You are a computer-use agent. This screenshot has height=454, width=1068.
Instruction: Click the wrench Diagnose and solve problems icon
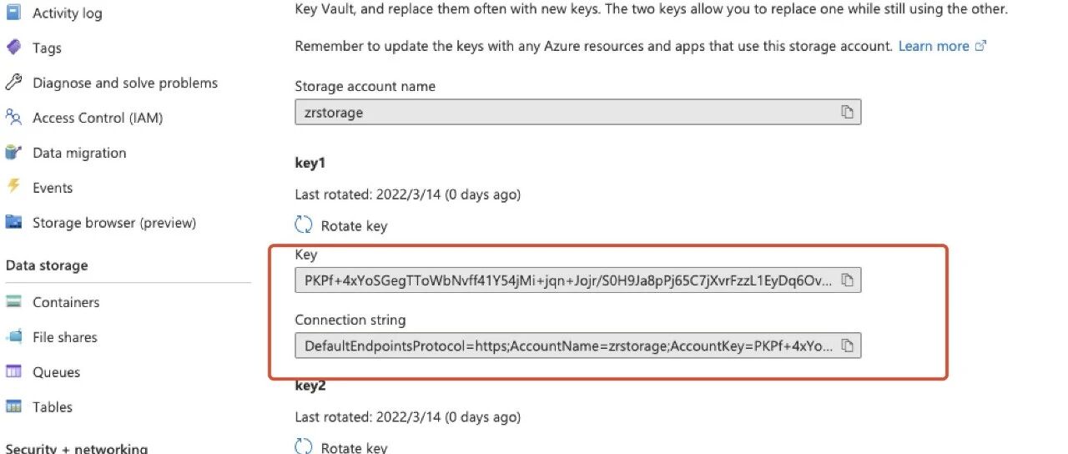coord(13,83)
